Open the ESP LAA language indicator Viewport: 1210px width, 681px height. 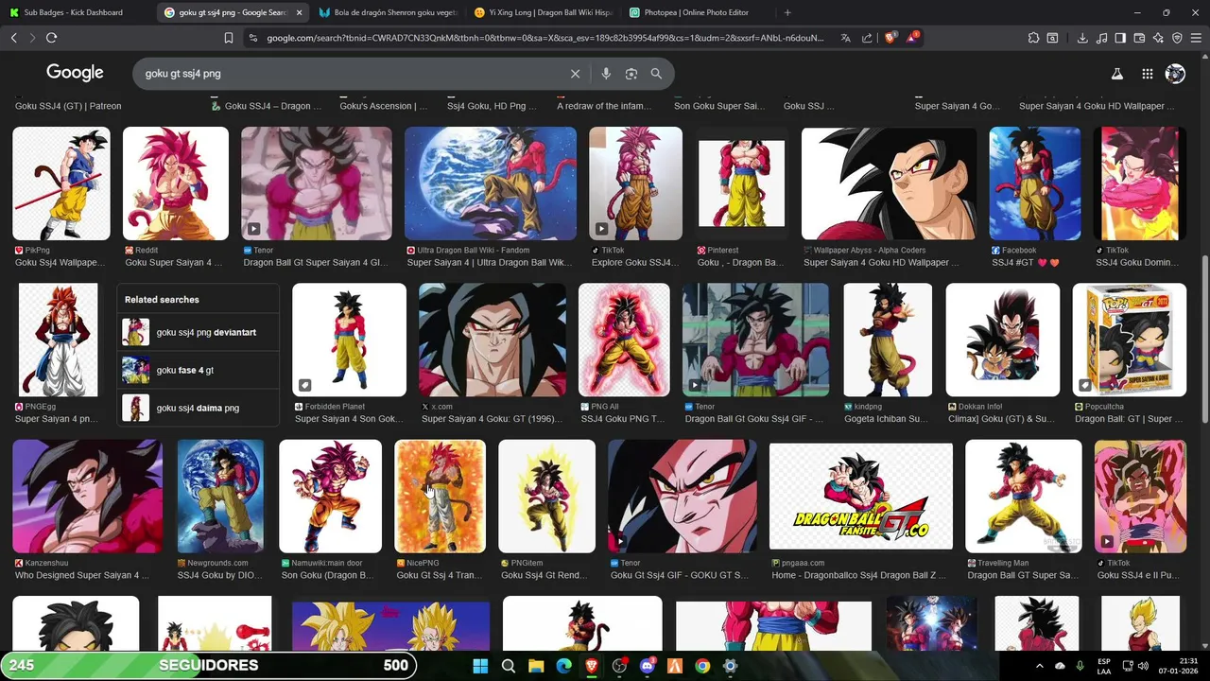click(x=1104, y=666)
